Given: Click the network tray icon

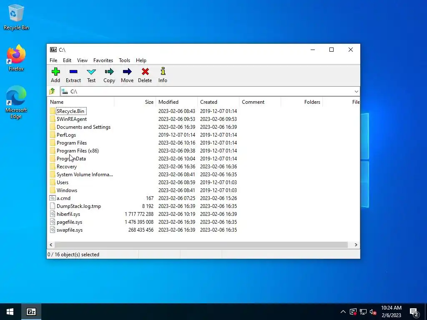Looking at the screenshot, I should point(363,312).
